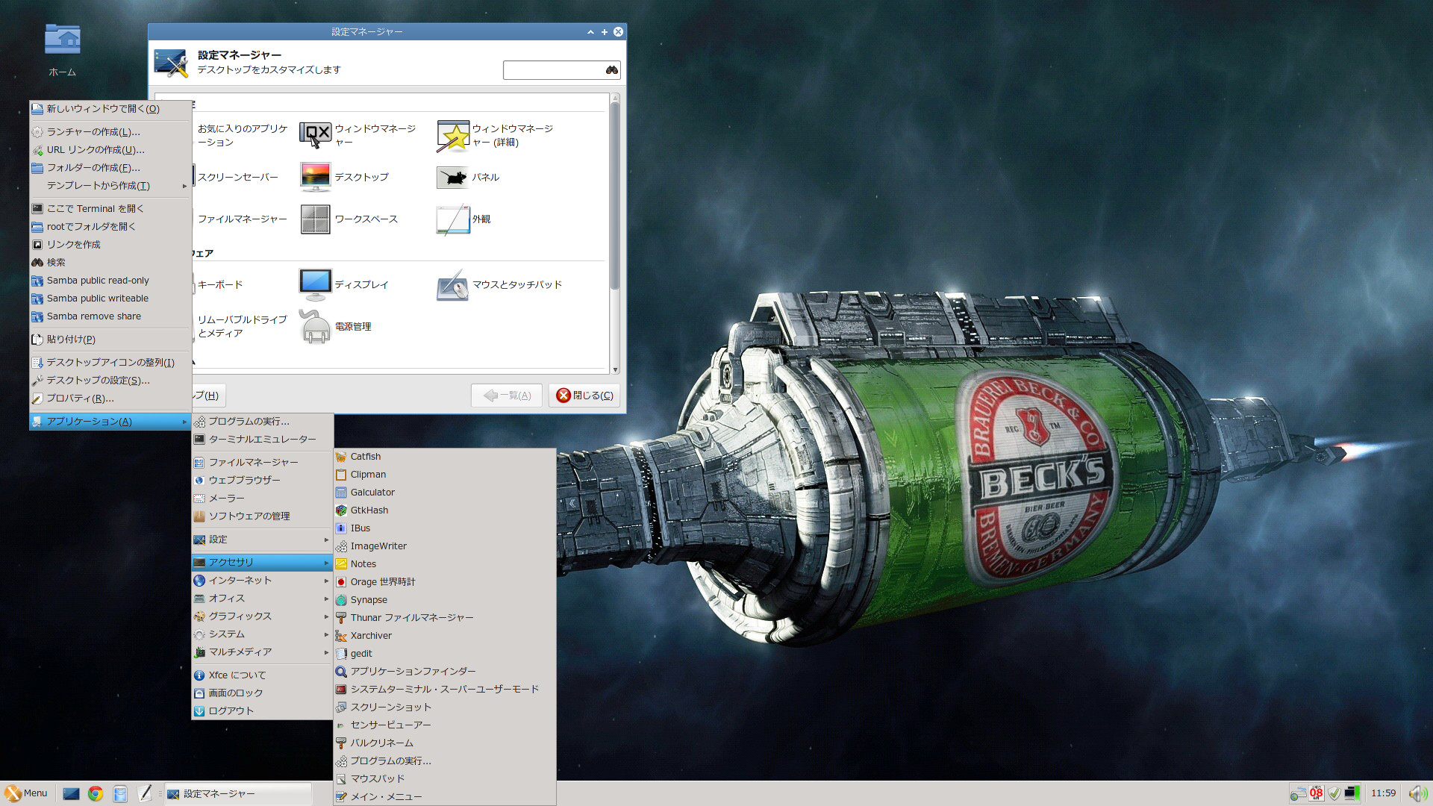This screenshot has width=1433, height=806.
Task: Open Xfce について entry
Action: tap(262, 675)
